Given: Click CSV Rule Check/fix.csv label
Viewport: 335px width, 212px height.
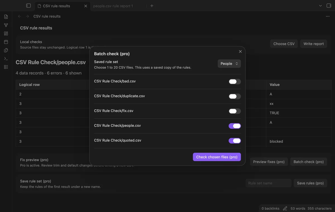Looking at the screenshot, I should [x=114, y=111].
